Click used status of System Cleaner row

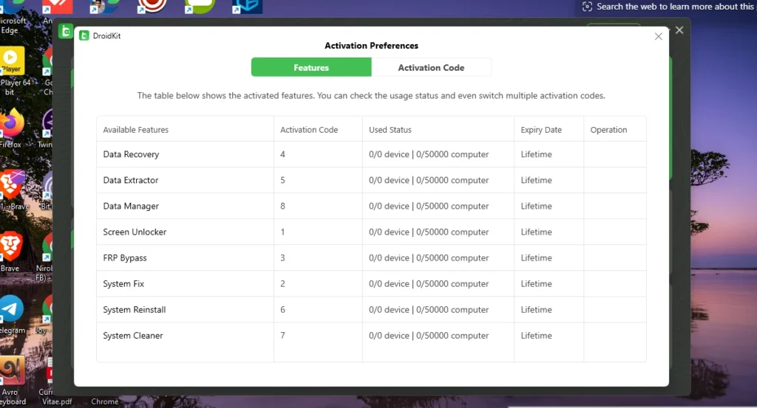point(429,336)
